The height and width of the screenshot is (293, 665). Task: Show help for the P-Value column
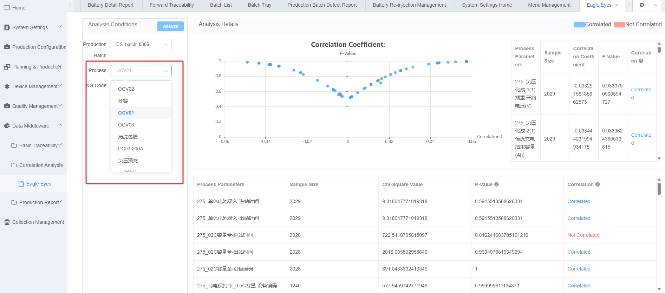[496, 184]
